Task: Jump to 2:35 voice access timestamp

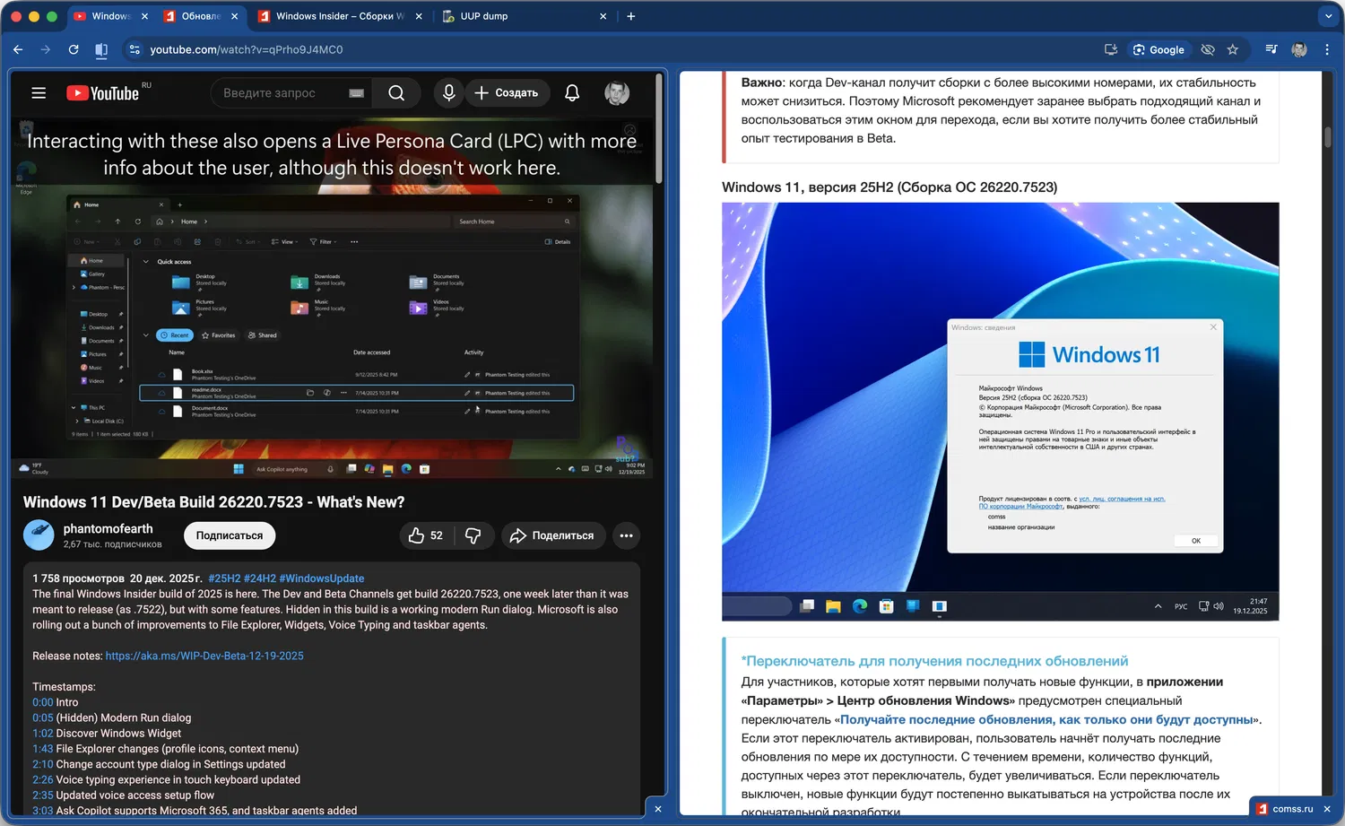Action: [43, 795]
